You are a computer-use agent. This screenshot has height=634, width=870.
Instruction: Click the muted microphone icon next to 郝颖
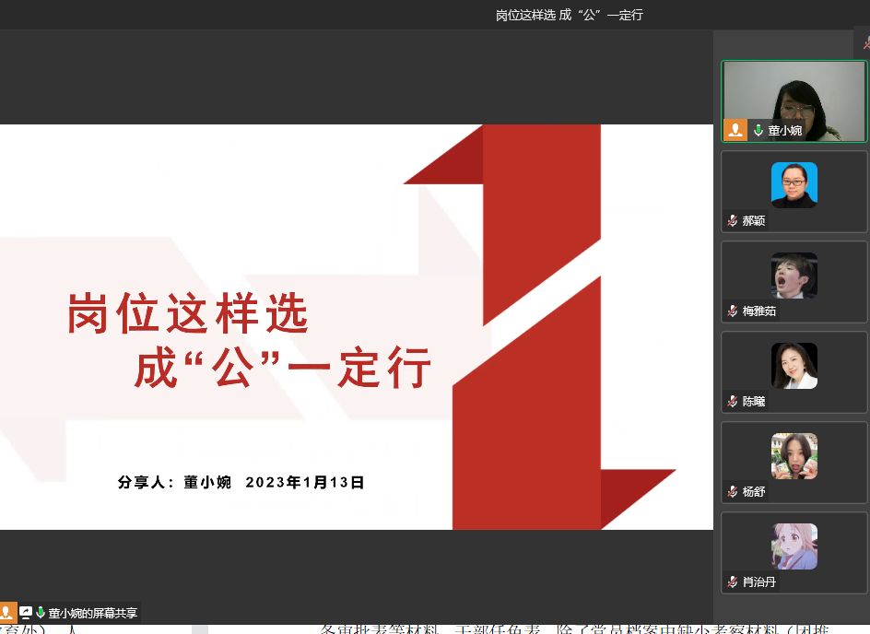[732, 221]
